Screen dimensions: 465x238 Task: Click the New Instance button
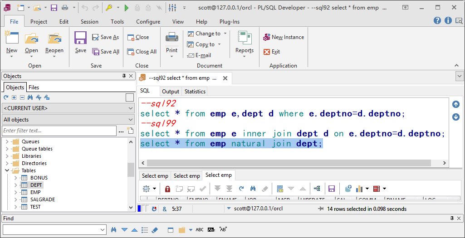[284, 37]
